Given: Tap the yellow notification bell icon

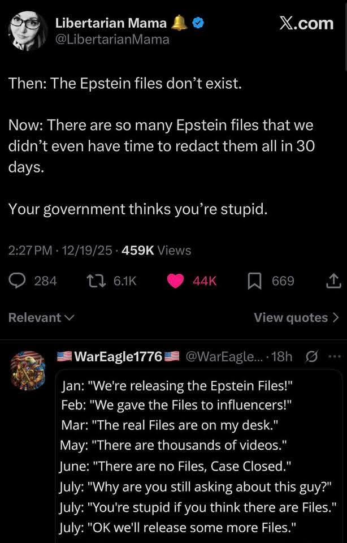Looking at the screenshot, I should click(179, 23).
